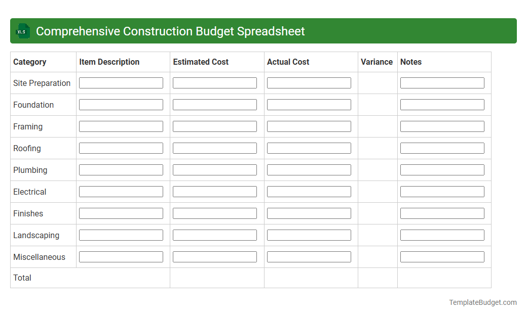Click the Estimated Cost field for Miscellaneous
The image size is (527, 317).
(215, 256)
